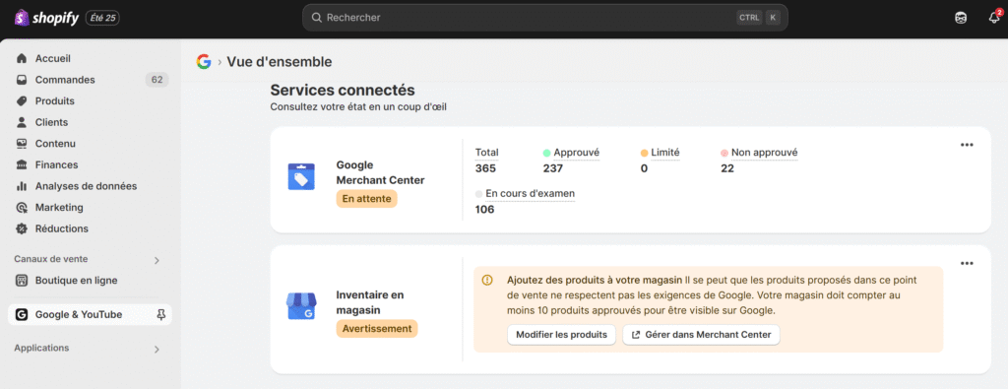
Task: Click the Total products label
Action: (x=486, y=153)
